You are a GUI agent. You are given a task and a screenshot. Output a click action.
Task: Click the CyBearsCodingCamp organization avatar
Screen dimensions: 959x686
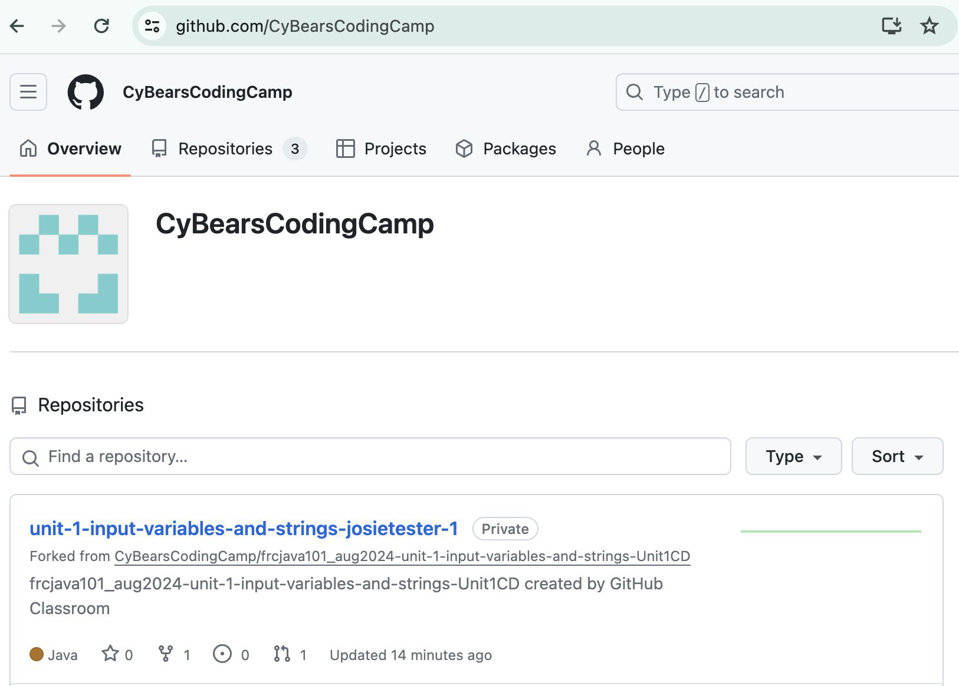(68, 264)
